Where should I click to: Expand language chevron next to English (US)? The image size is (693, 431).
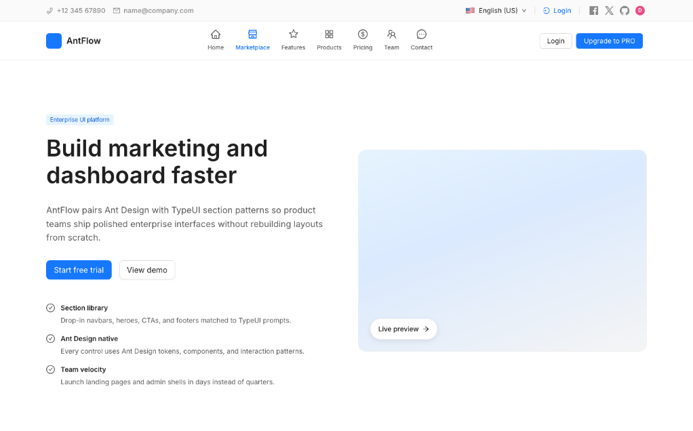point(524,11)
